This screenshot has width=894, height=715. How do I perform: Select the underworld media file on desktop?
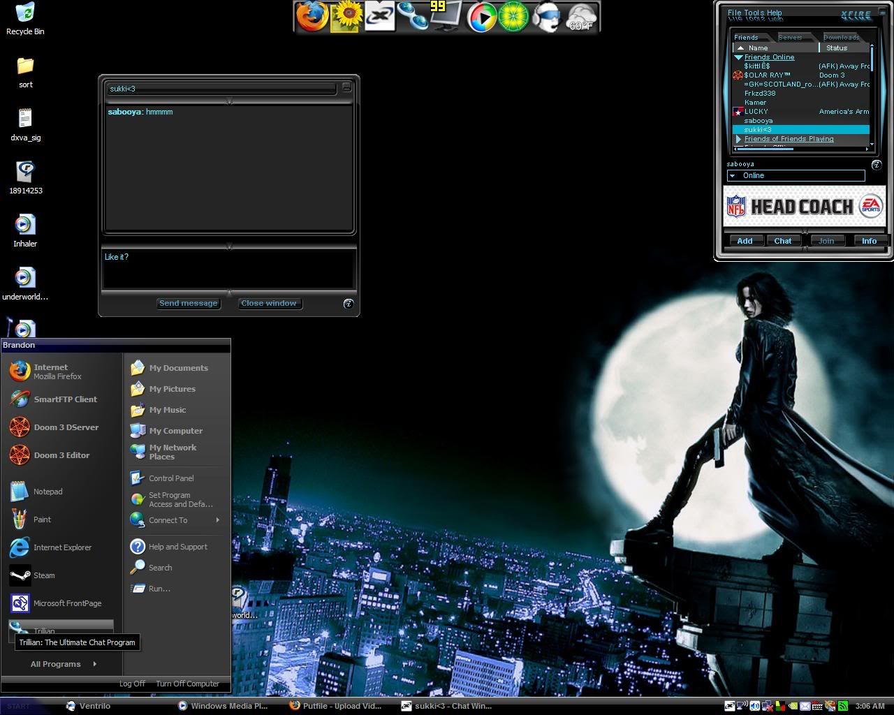25,285
